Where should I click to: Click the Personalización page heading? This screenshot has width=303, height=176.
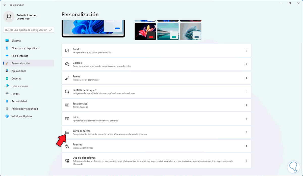point(80,15)
